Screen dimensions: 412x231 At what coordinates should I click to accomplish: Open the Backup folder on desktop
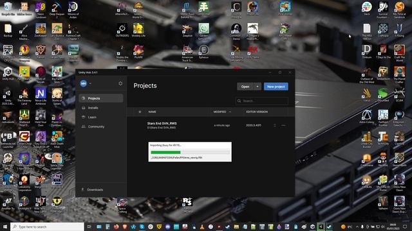8,30
